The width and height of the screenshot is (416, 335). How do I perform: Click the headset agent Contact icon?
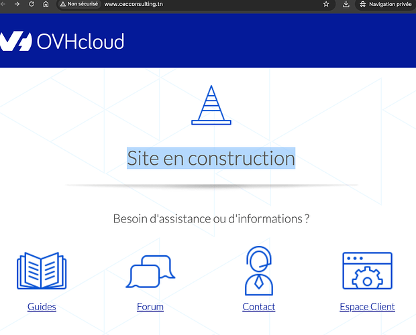[259, 271]
